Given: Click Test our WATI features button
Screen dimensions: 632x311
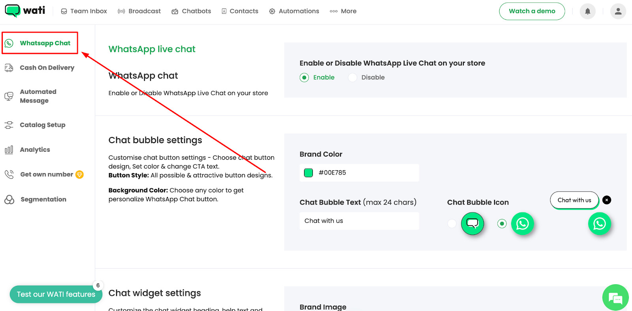Looking at the screenshot, I should [56, 294].
